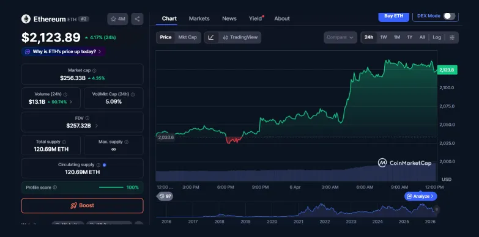Expand the Volume (24h) details chevron
The width and height of the screenshot is (479, 237).
(x=71, y=102)
